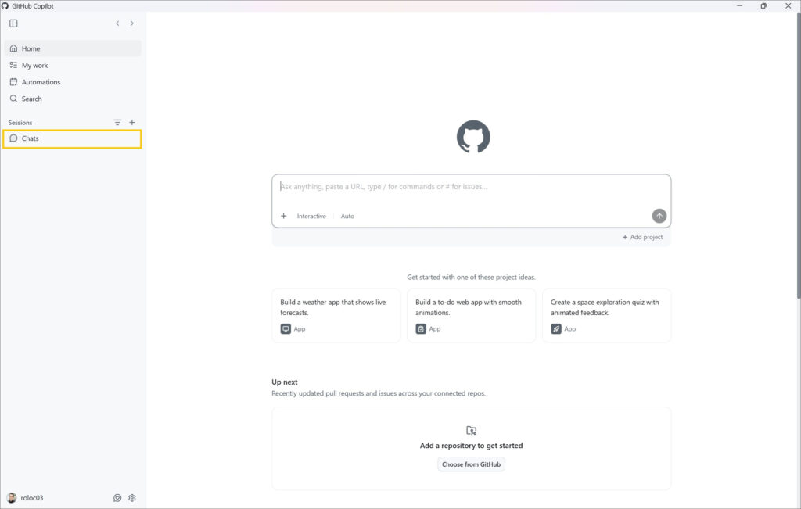Close the GitHub Copilot window
Viewport: 801px width, 509px height.
click(788, 6)
